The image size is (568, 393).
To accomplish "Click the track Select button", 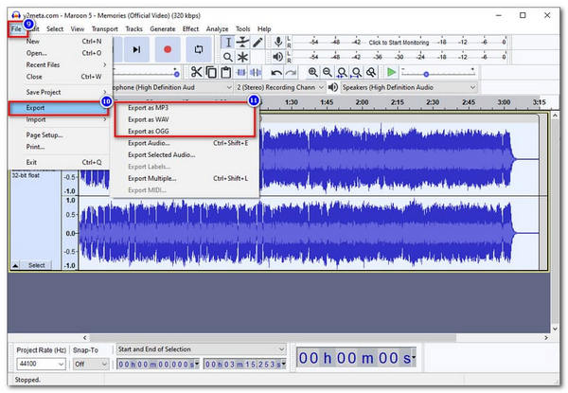I will click(36, 265).
